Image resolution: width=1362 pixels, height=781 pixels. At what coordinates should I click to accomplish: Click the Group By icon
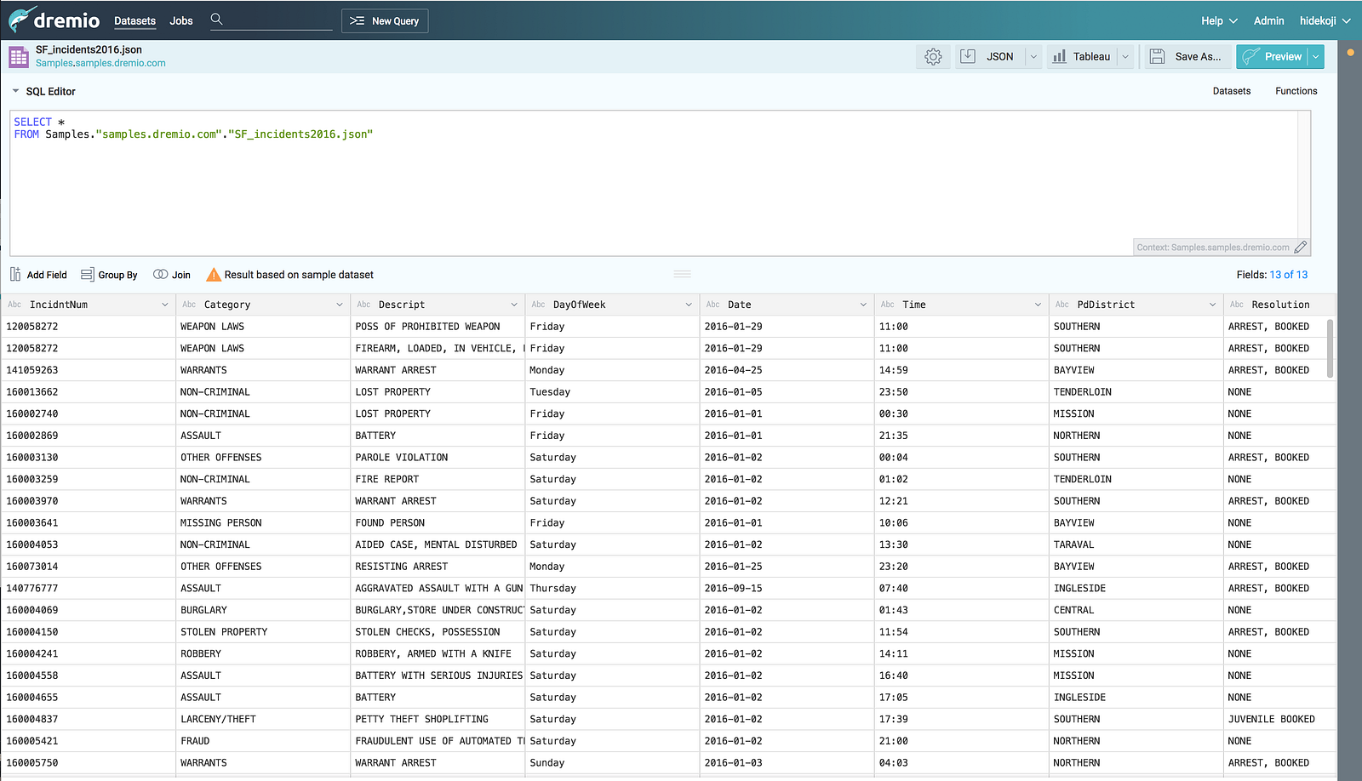click(87, 275)
